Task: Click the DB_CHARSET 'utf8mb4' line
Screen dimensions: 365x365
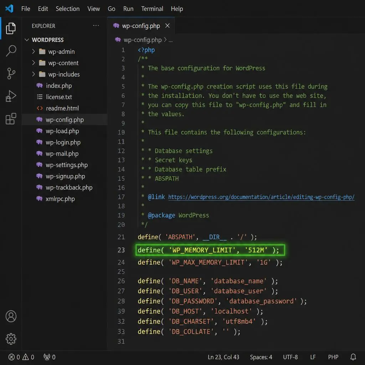Action: click(202, 322)
